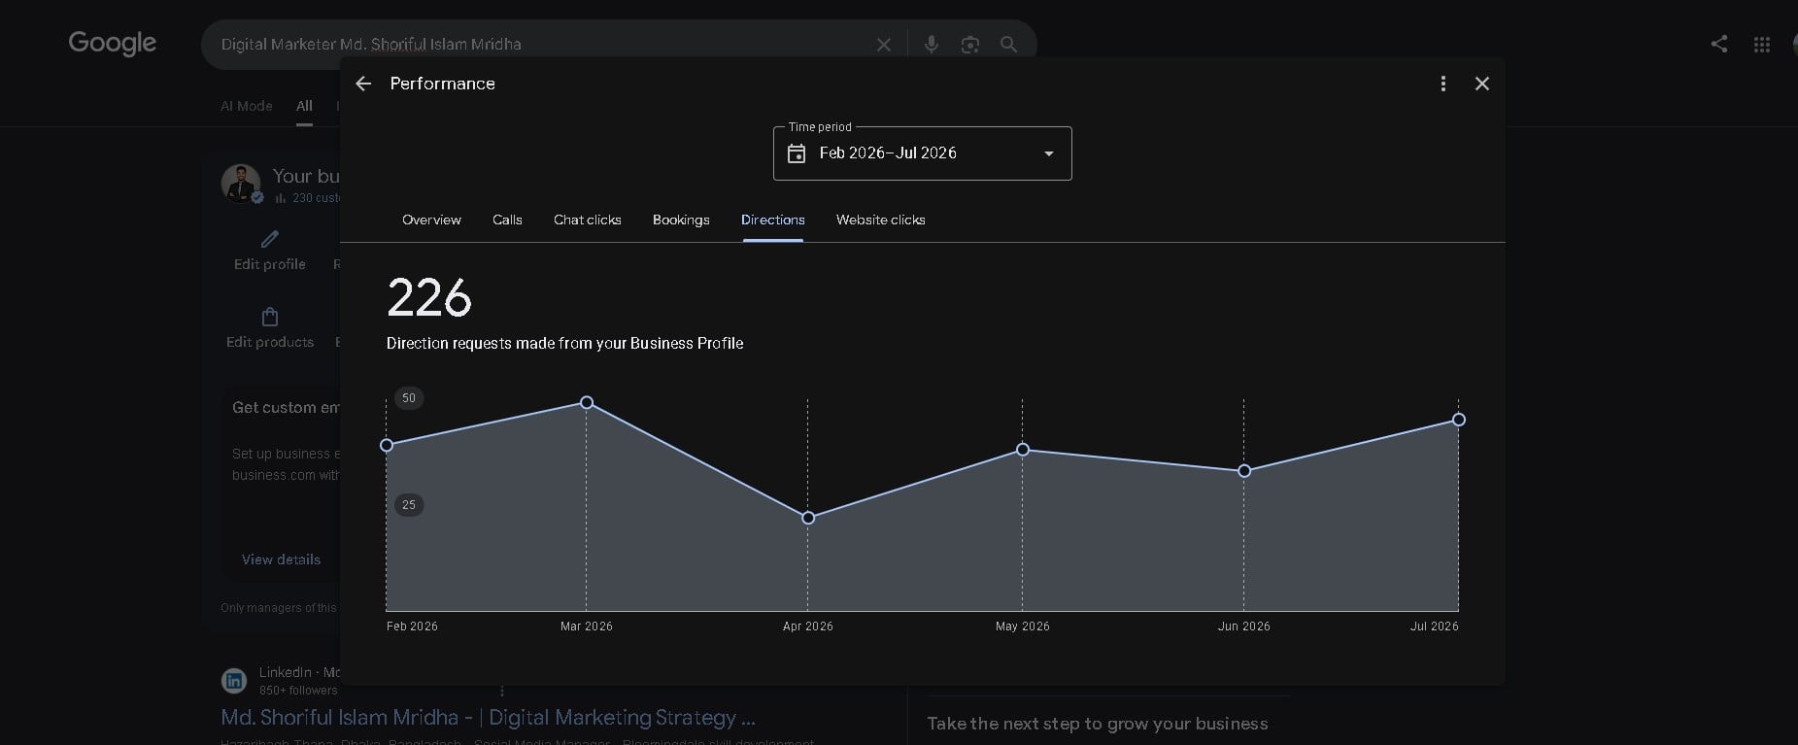Switch to the Calls tab
Viewport: 1798px width, 745px height.
[x=507, y=220]
